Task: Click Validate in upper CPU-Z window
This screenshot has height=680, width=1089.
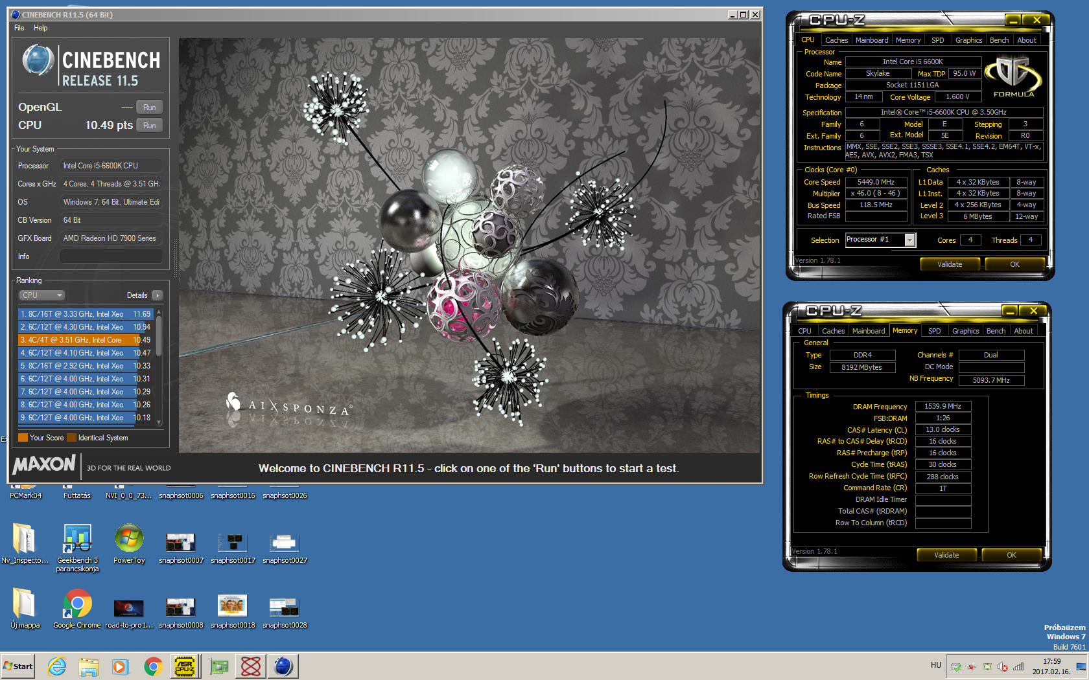Action: point(950,264)
